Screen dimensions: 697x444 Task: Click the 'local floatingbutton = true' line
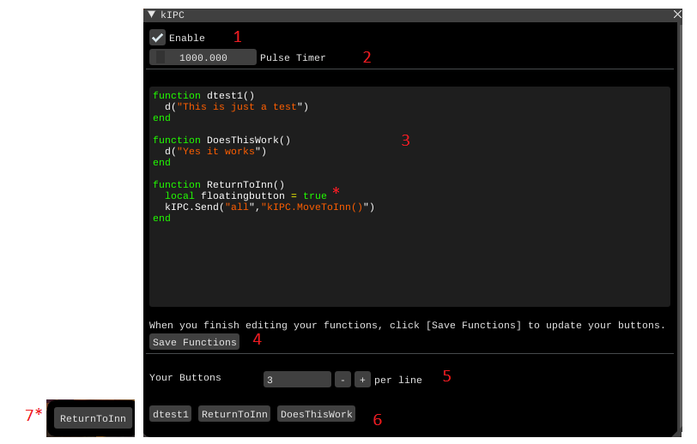[245, 195]
